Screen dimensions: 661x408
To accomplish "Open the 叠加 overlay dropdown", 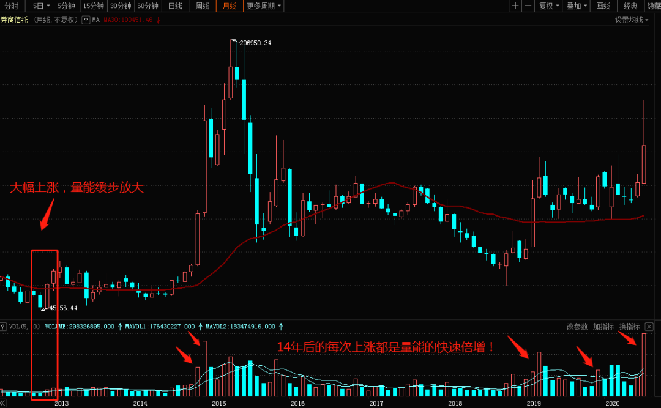I will click(577, 6).
